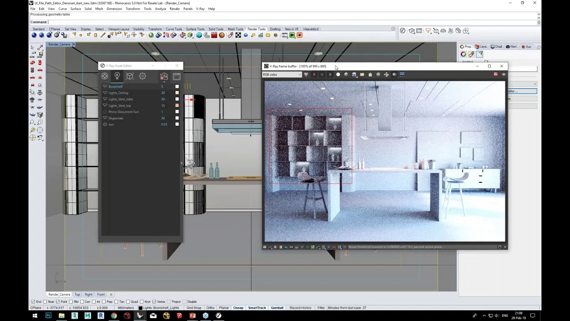Load image folder icon in frame buffer
570x321 pixels.
pyautogui.click(x=362, y=74)
